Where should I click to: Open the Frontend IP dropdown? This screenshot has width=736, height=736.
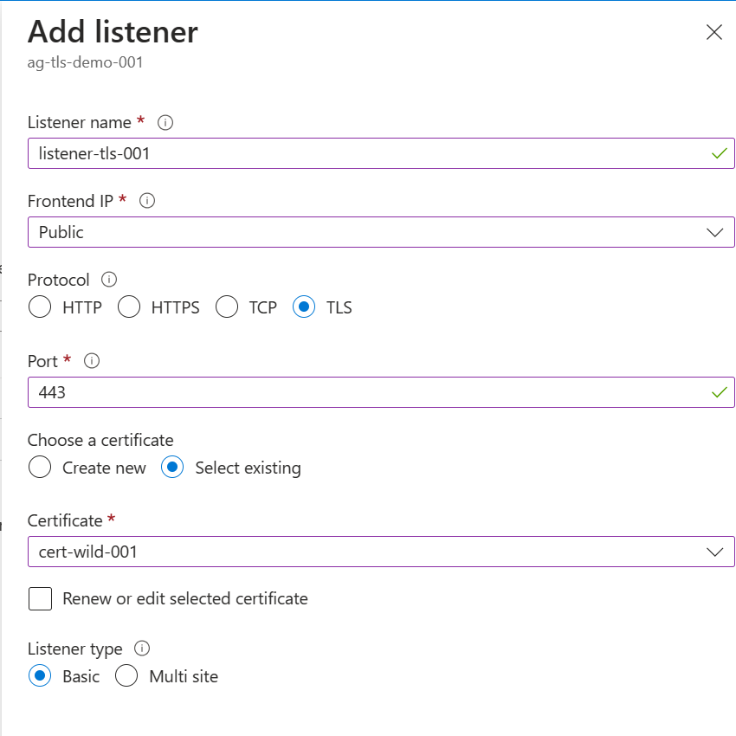tap(715, 232)
